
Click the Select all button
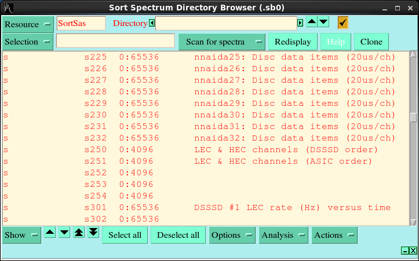click(125, 235)
